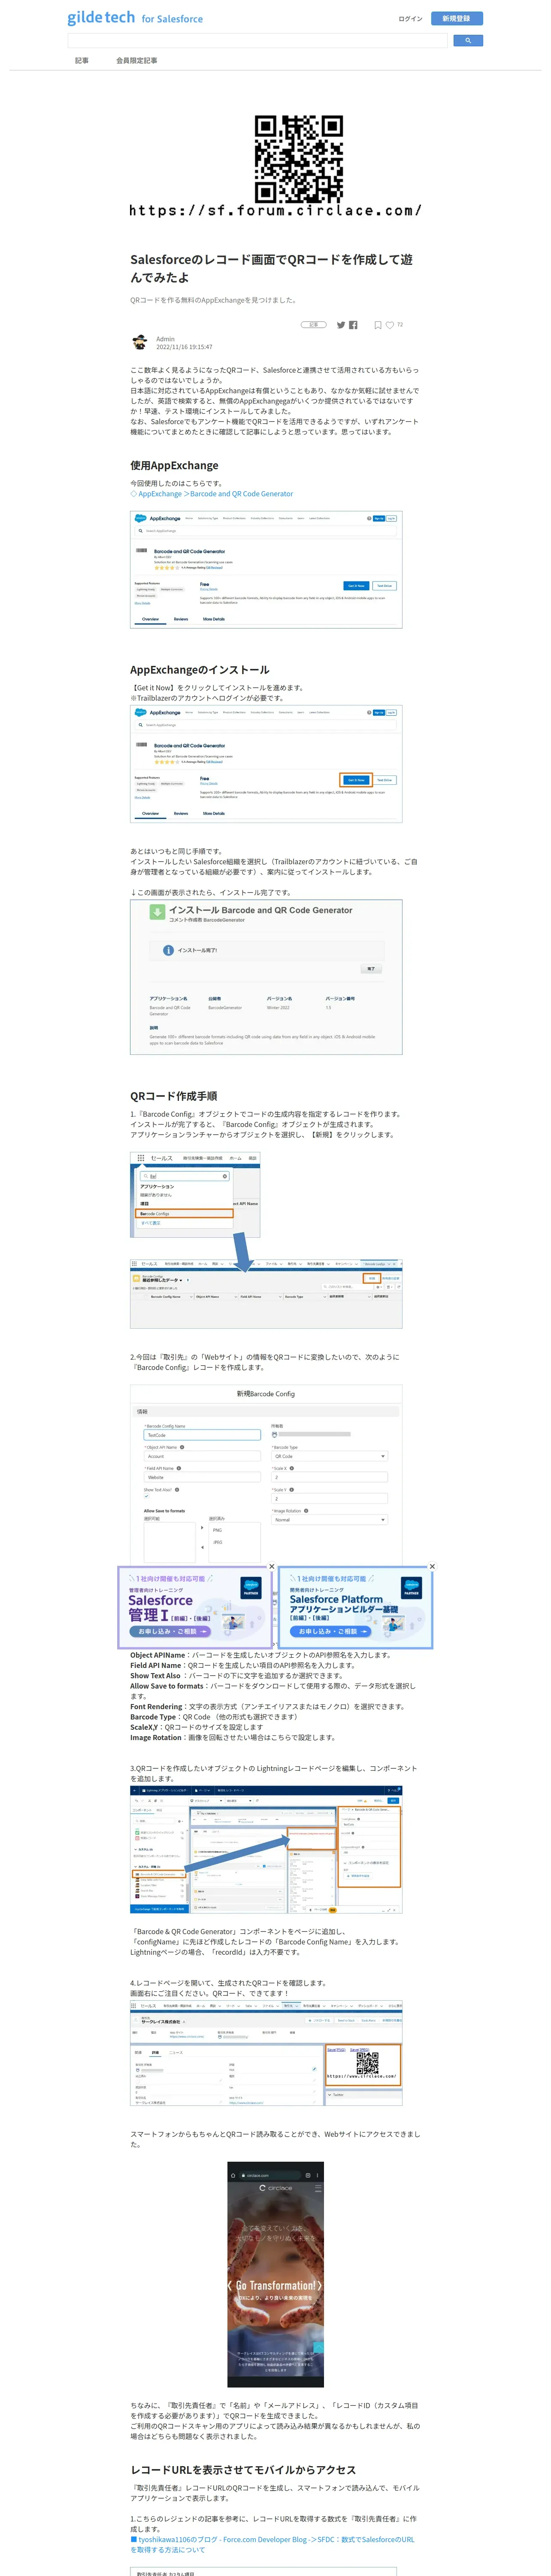Viewport: 551px width, 2576px height.
Task: Open the Lightning page editor screenshot
Action: click(266, 1850)
